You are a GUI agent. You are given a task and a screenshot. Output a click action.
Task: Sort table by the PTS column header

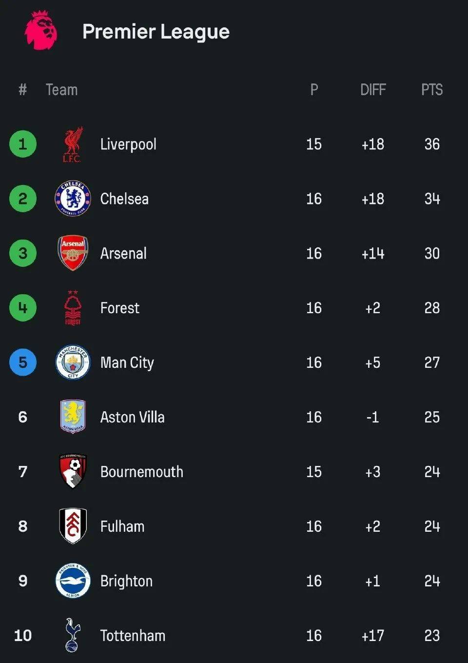(x=432, y=90)
